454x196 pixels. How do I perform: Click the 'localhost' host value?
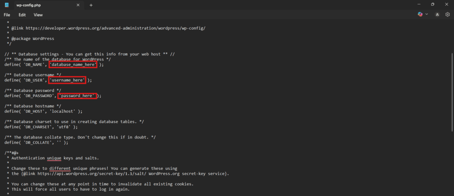pos(62,111)
